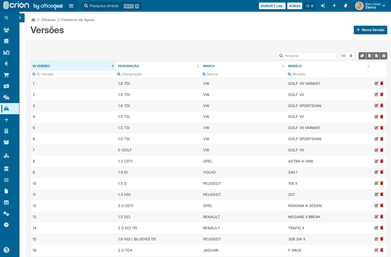The width and height of the screenshot is (391, 257).
Task: Click the Orion by officegest logo
Action: tap(33, 5)
